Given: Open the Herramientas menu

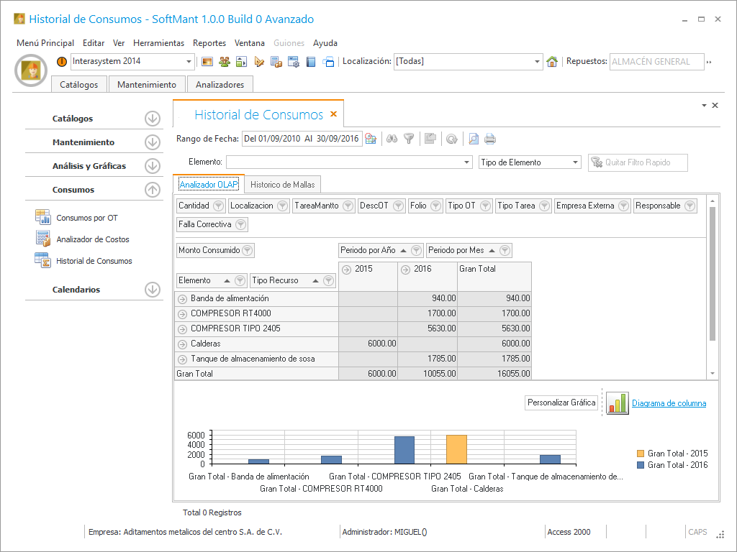Looking at the screenshot, I should (x=158, y=43).
